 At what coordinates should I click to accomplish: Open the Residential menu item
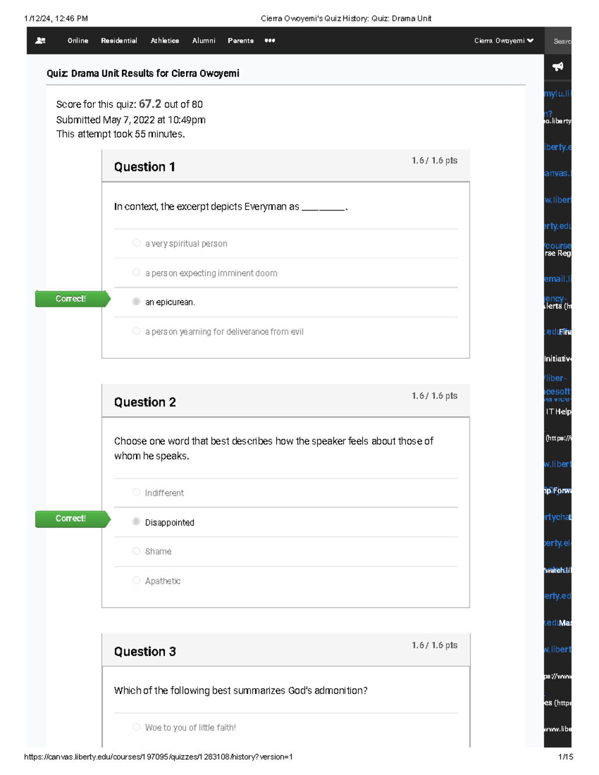pos(119,40)
